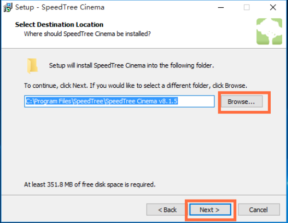The width and height of the screenshot is (288, 223).
Task: Minimize the SpeedTree Cinema setup window
Action: [x=221, y=7]
